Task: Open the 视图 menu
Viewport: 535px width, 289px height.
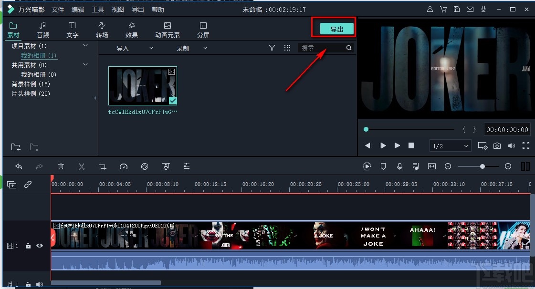Action: (118, 10)
